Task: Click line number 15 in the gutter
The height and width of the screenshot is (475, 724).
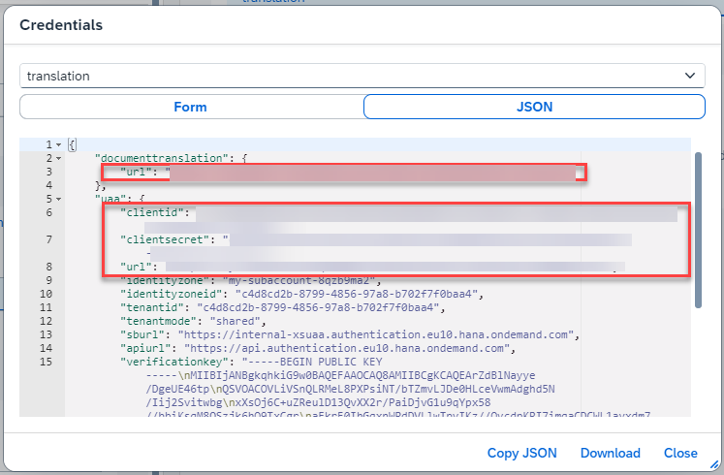Action: 46,362
